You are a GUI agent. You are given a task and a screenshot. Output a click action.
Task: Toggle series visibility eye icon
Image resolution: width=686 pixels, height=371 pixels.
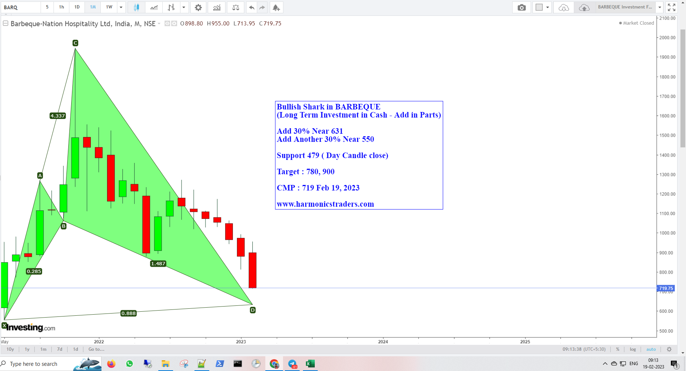click(167, 23)
